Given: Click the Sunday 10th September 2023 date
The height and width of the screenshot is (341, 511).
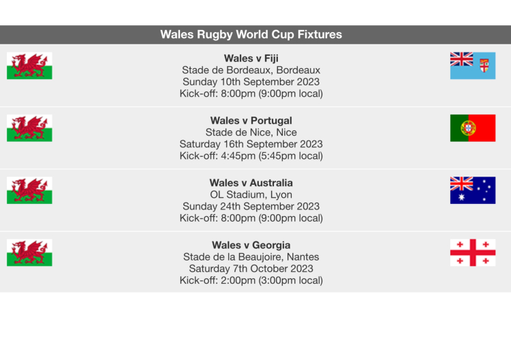Looking at the screenshot, I should [251, 82].
